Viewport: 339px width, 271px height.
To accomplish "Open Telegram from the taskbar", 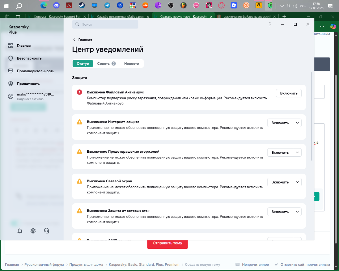I will coord(107,5).
